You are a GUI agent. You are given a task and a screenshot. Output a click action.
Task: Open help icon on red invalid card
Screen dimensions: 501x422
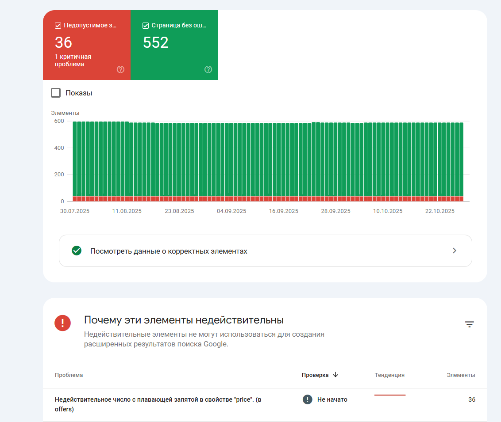pyautogui.click(x=120, y=69)
